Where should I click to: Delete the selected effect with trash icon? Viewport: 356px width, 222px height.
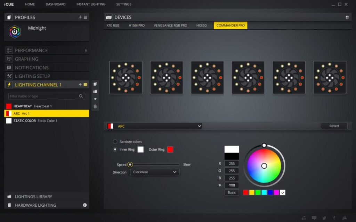tap(95, 106)
